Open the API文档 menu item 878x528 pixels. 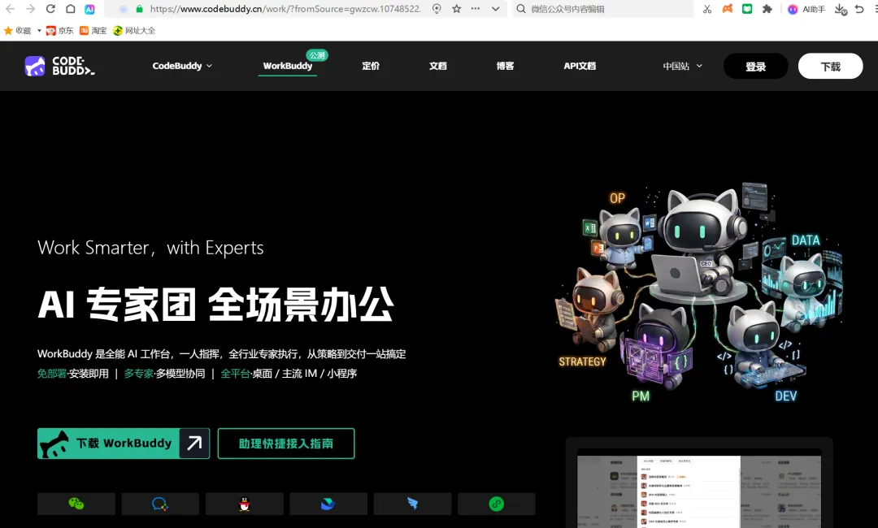point(580,66)
